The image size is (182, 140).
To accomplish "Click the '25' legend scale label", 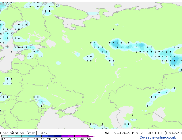I will tap(56, 139).
